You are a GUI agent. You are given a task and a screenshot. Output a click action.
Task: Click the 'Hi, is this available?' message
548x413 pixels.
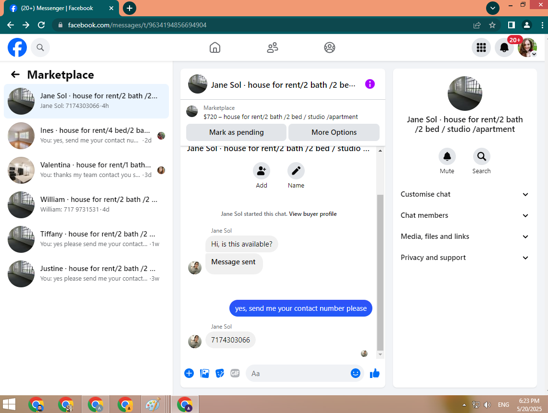pyautogui.click(x=241, y=244)
